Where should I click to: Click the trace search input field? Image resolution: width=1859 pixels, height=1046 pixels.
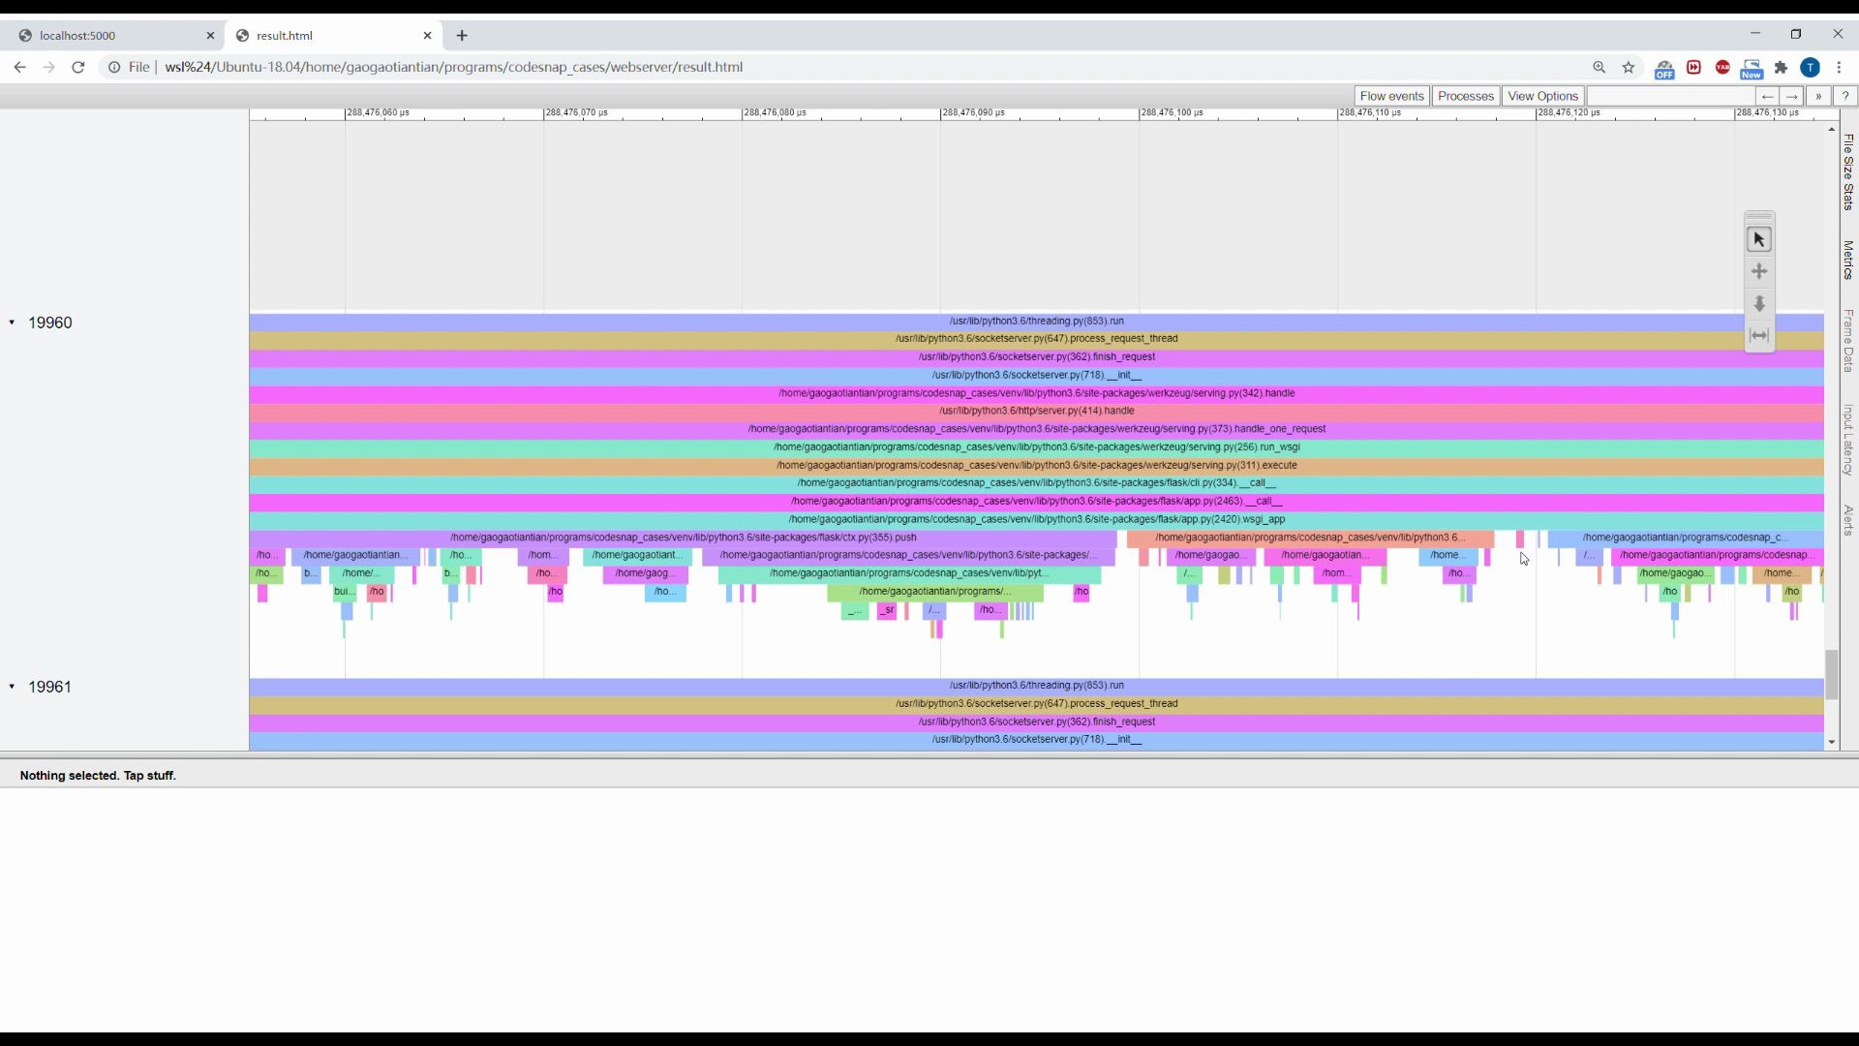pos(1670,96)
